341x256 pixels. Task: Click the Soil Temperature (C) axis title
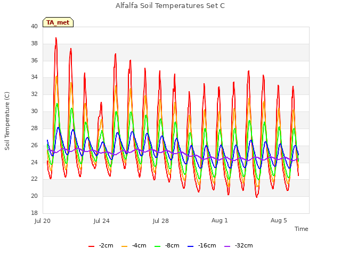coord(7,121)
